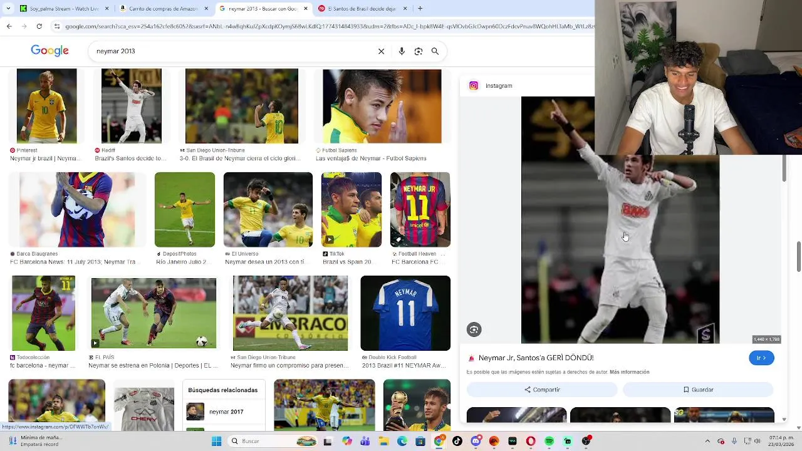Click the Google logo
The image size is (802, 451).
49,51
